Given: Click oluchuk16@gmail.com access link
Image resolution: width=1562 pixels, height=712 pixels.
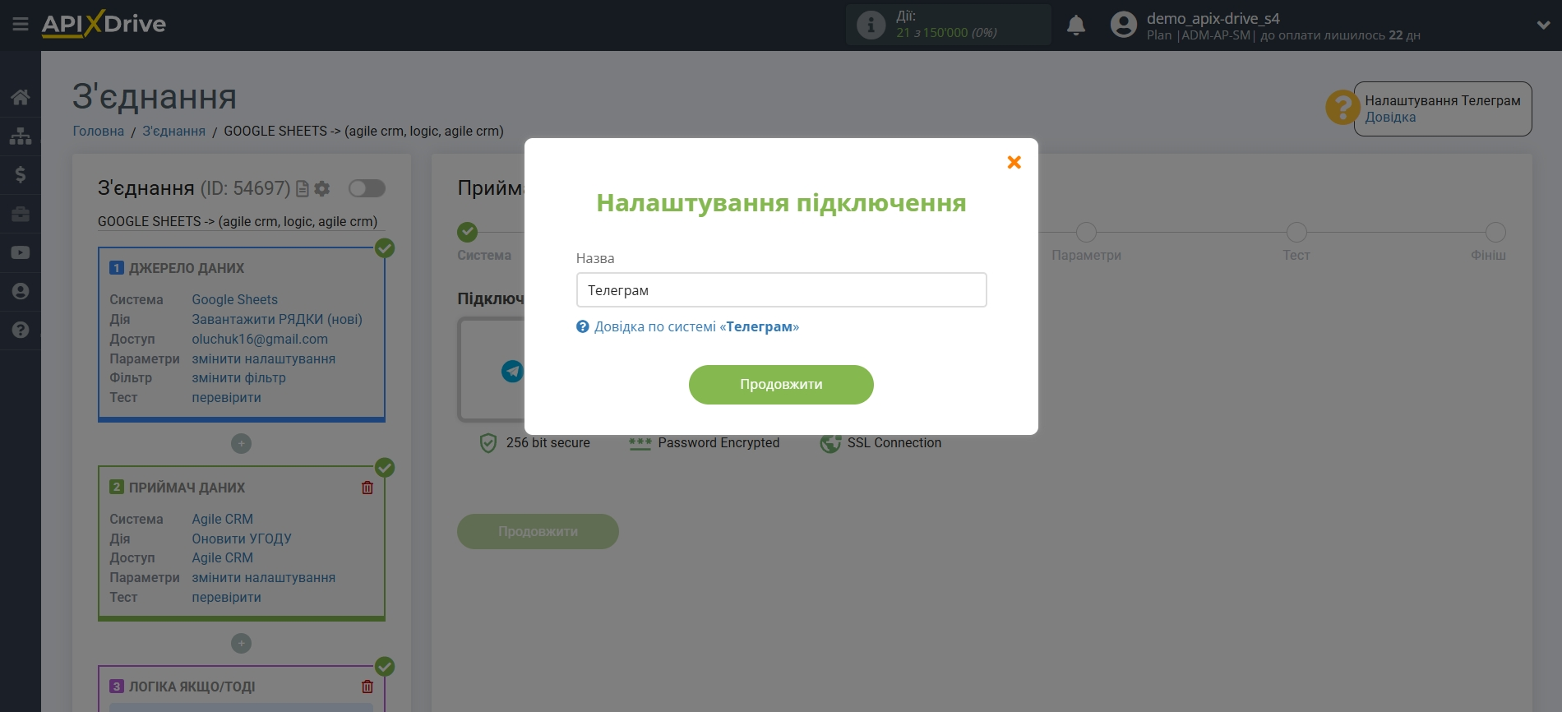Looking at the screenshot, I should click(x=260, y=340).
